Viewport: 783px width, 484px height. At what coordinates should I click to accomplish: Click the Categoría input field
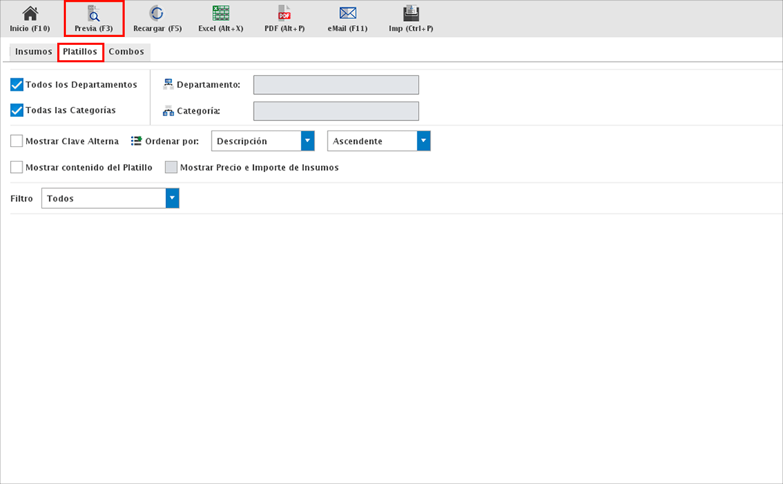pos(336,111)
